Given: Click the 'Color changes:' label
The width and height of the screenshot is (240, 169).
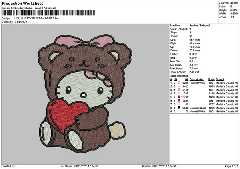Looking at the screenshot, I should [x=179, y=29].
